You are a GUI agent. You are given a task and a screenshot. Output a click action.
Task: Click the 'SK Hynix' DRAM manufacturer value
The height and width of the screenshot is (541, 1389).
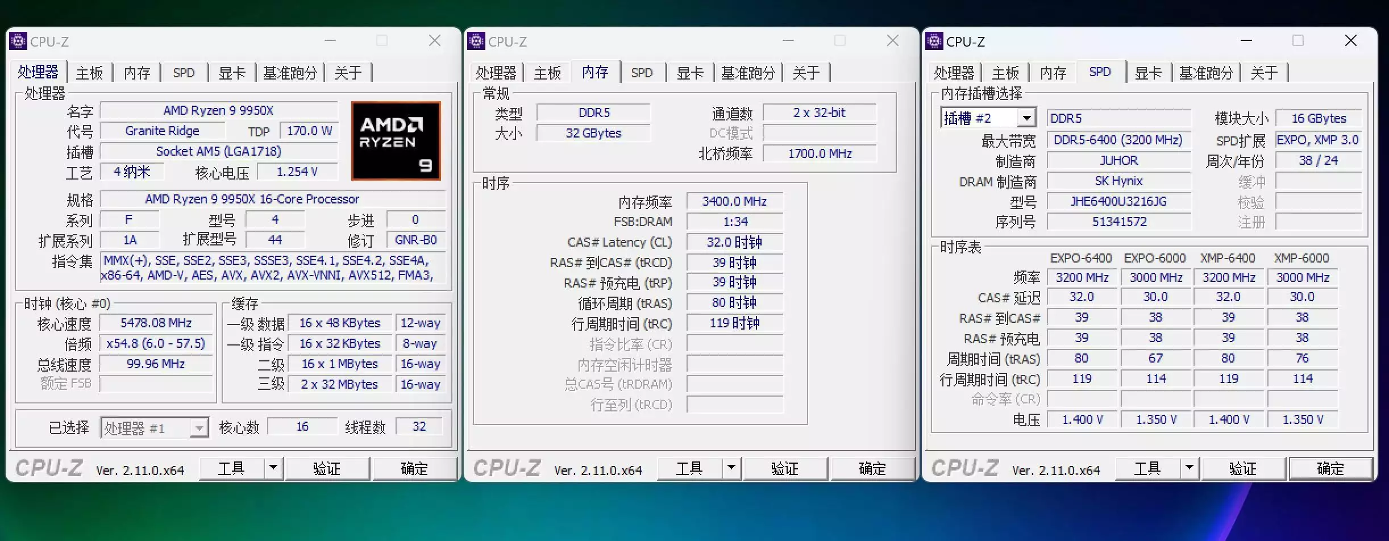click(1118, 181)
